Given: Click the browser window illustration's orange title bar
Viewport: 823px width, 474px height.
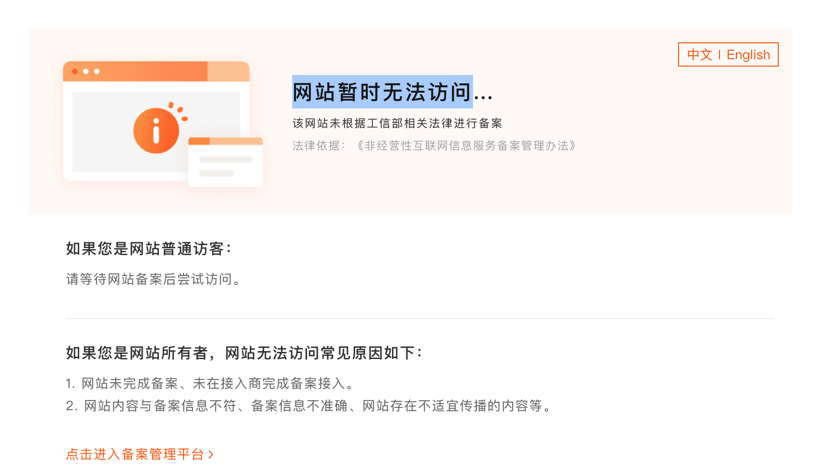Looking at the screenshot, I should [156, 71].
